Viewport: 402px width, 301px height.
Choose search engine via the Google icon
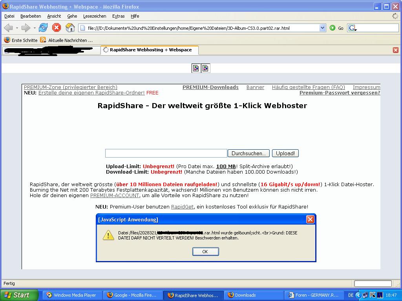coord(353,28)
